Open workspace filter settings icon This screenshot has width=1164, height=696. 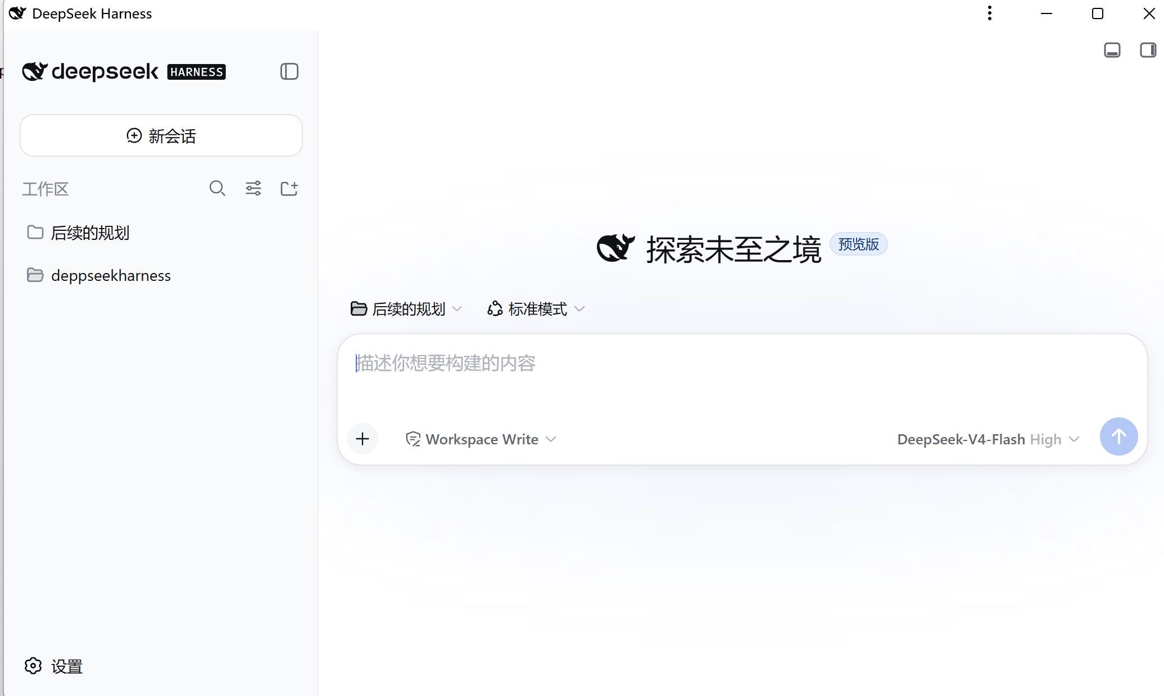tap(253, 188)
